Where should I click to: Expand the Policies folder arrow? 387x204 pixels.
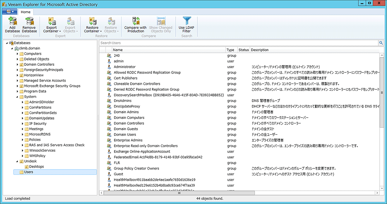pyautogui.click(x=23, y=140)
